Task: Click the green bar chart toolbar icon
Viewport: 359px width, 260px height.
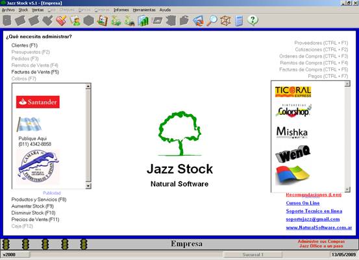Action: 143,21
